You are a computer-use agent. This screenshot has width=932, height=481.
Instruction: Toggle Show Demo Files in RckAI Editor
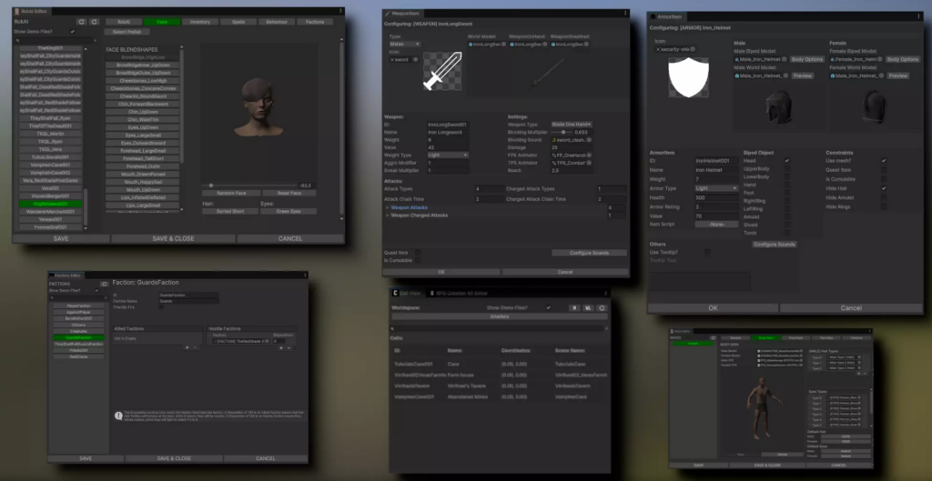point(74,30)
